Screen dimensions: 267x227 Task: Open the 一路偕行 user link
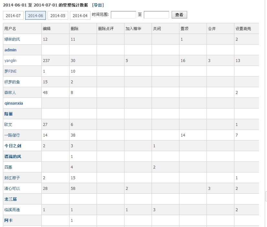pos(12,135)
